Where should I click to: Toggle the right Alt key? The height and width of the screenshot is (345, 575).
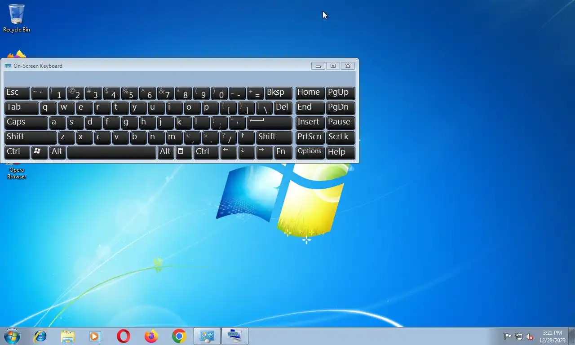click(x=166, y=152)
